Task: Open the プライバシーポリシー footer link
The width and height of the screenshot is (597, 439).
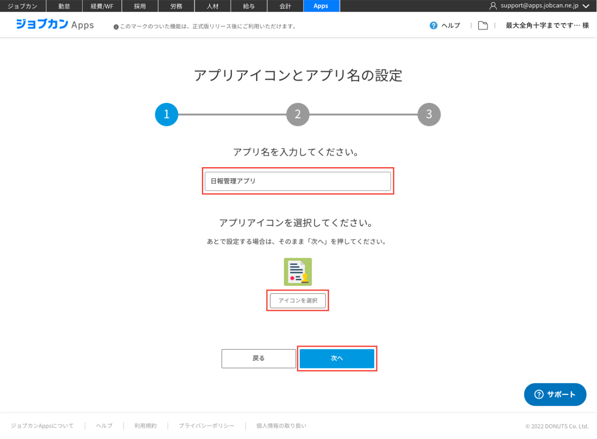Action: point(206,426)
